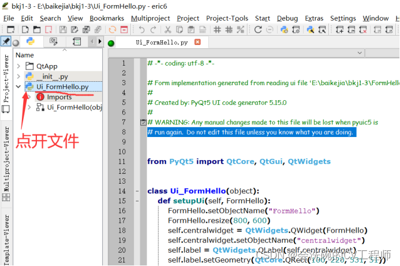Click the Comment hash icon
This screenshot has width=400, height=266.
click(217, 29)
